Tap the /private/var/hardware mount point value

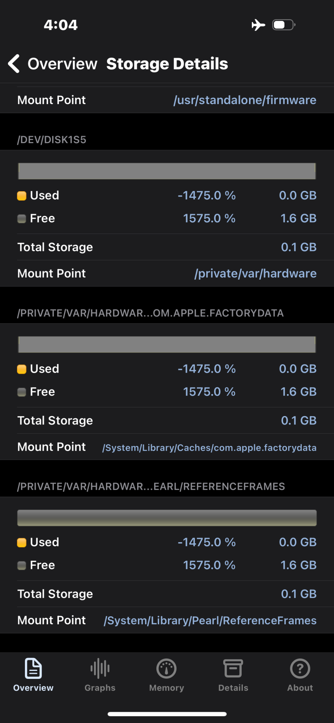[x=255, y=274]
